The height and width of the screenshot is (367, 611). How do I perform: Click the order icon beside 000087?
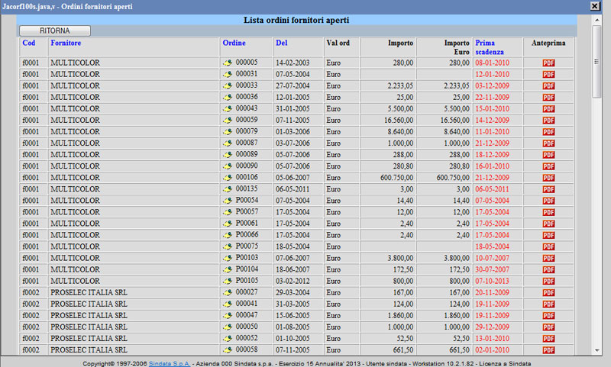[228, 143]
